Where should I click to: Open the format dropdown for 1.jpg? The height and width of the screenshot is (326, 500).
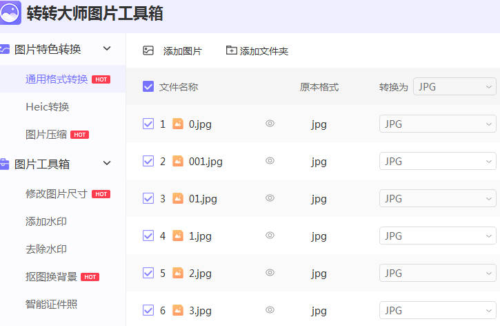point(438,236)
